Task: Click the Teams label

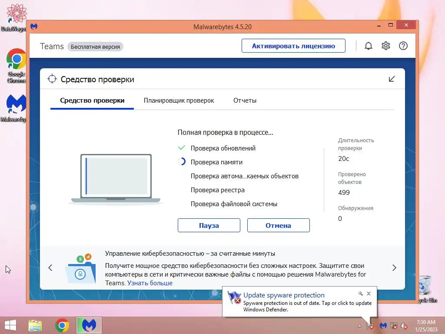Action: pyautogui.click(x=52, y=46)
